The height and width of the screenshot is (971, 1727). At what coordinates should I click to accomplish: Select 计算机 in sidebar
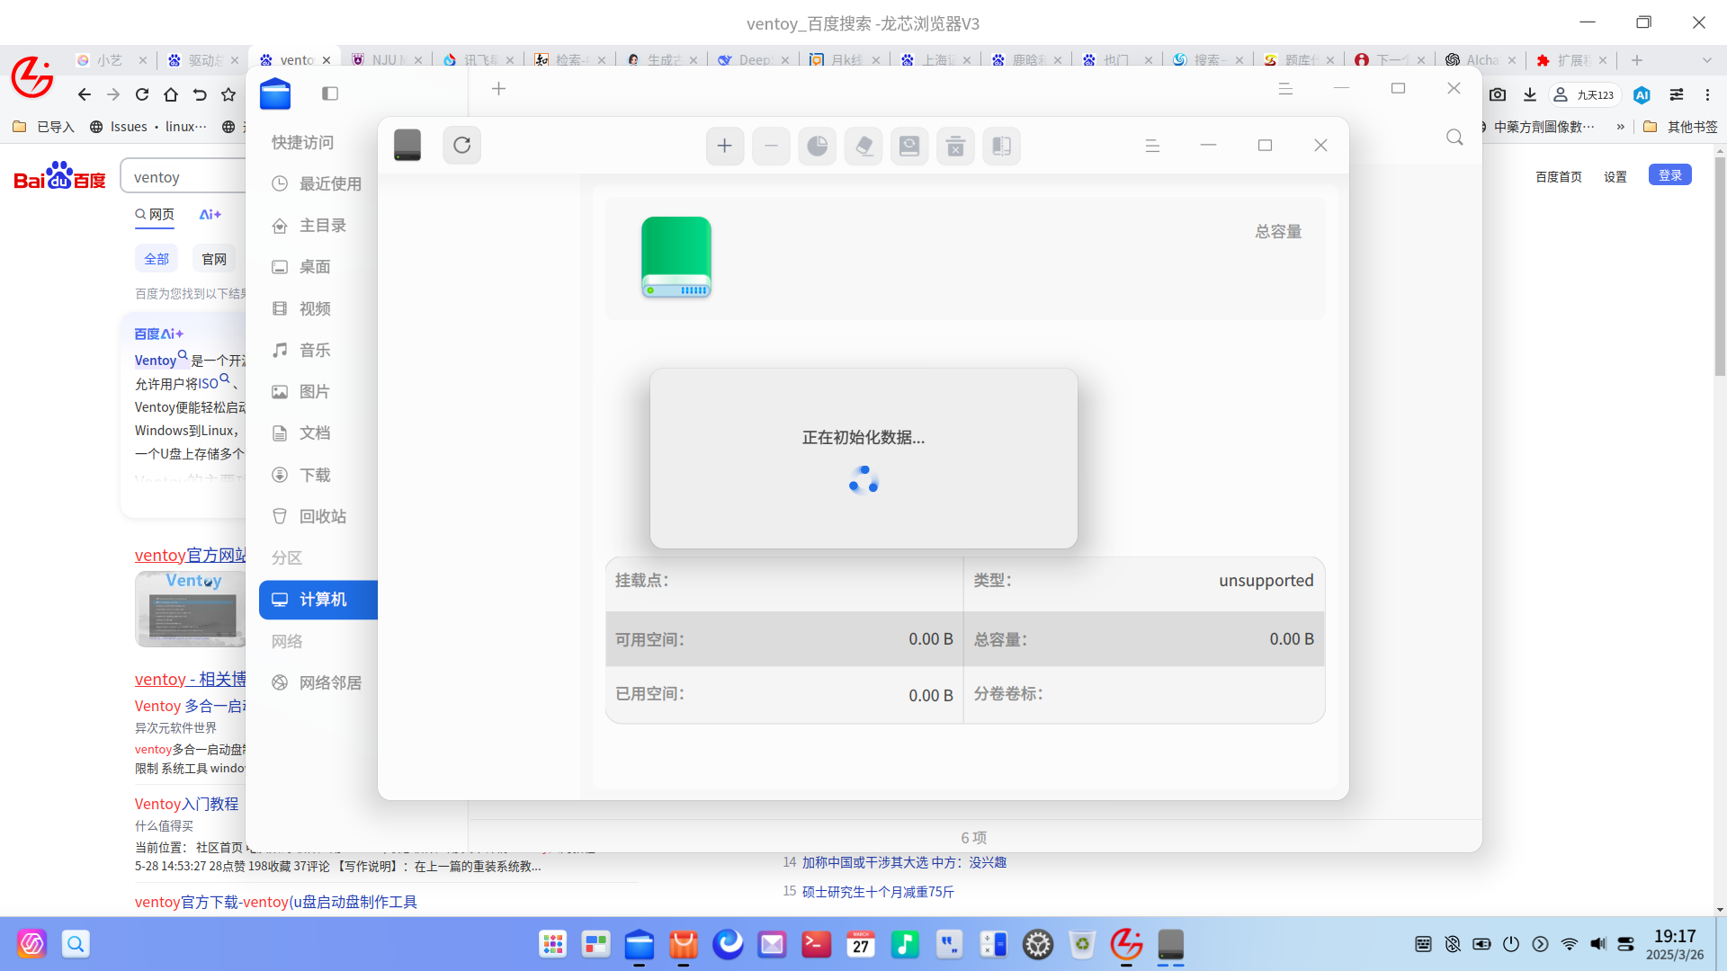(318, 600)
